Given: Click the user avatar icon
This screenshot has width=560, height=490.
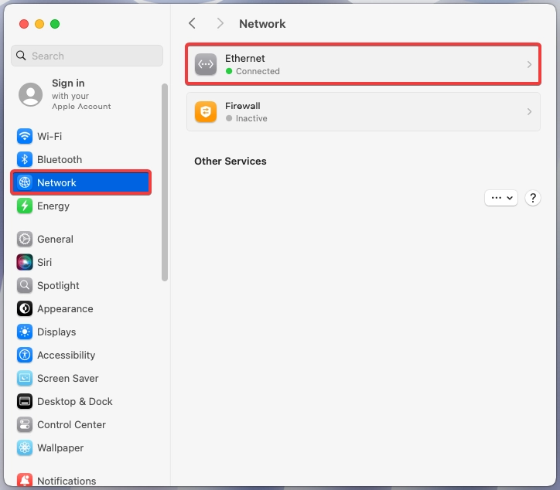Looking at the screenshot, I should [30, 94].
